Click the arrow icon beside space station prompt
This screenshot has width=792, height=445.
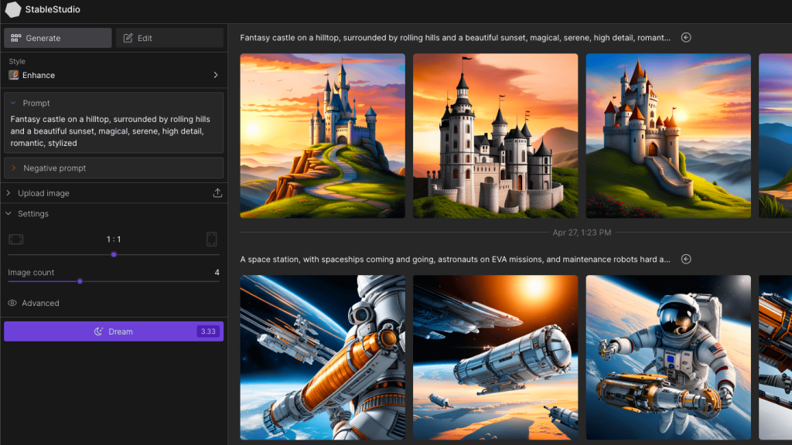click(686, 260)
